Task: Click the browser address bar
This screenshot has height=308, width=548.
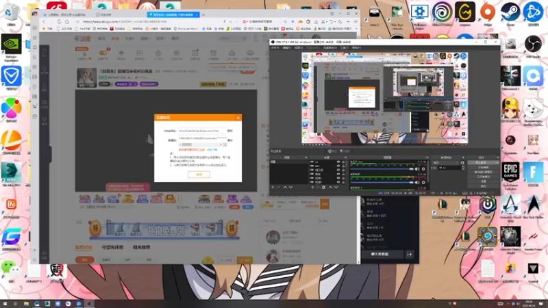Action: tap(150, 22)
